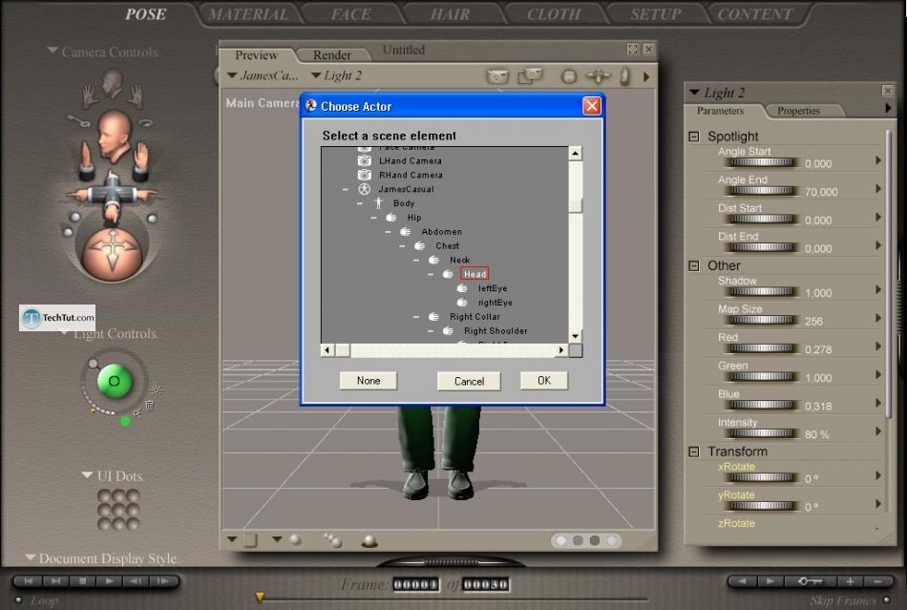Click the Red color dial slider

tap(762, 348)
